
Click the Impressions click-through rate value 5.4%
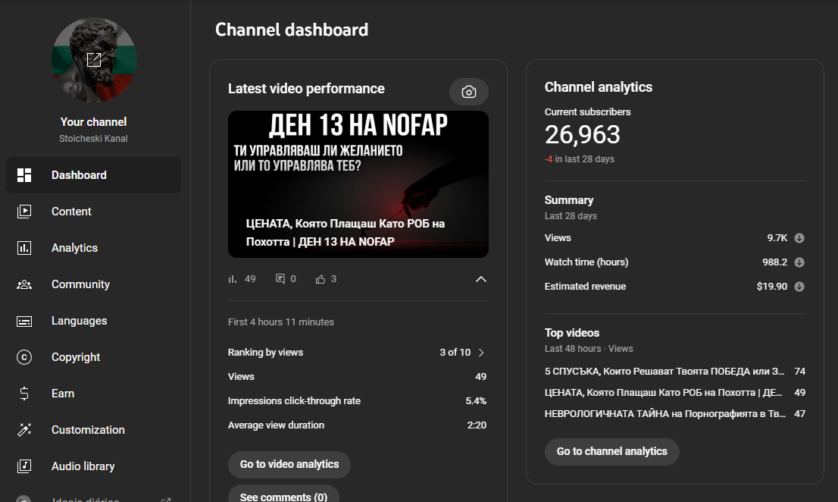476,401
